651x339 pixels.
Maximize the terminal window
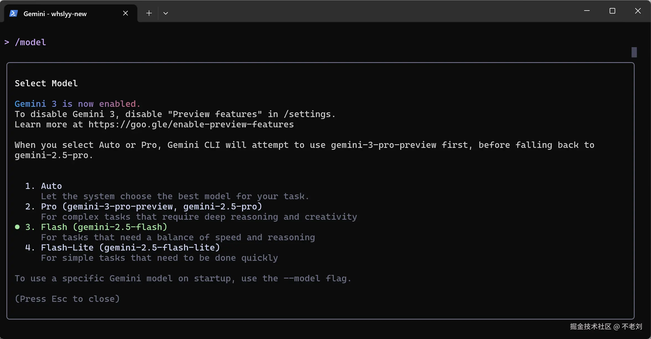[612, 11]
